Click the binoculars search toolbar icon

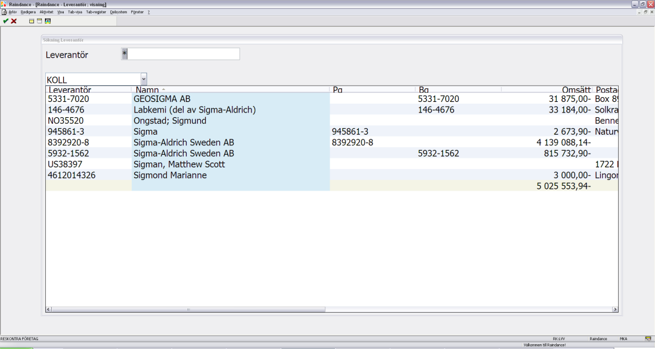tap(48, 21)
